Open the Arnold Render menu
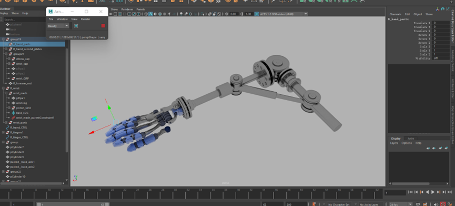This screenshot has width=455, height=206. pyautogui.click(x=86, y=19)
